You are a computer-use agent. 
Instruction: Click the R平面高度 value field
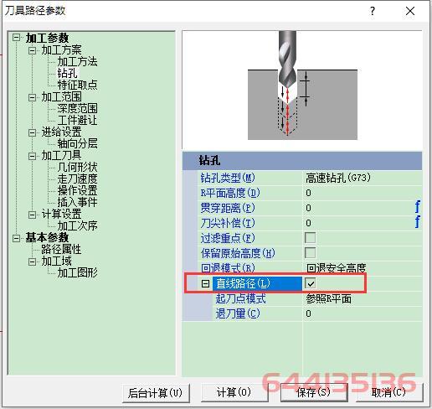pyautogui.click(x=362, y=193)
